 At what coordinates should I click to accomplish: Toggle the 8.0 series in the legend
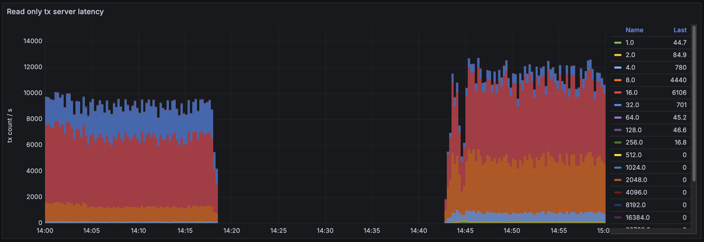(x=630, y=80)
